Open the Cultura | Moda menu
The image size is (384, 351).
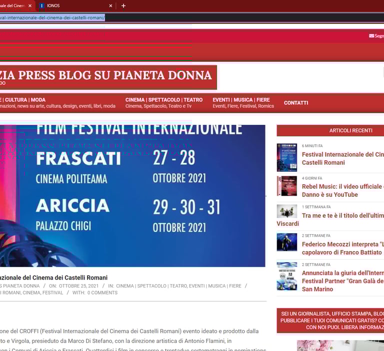[57, 103]
